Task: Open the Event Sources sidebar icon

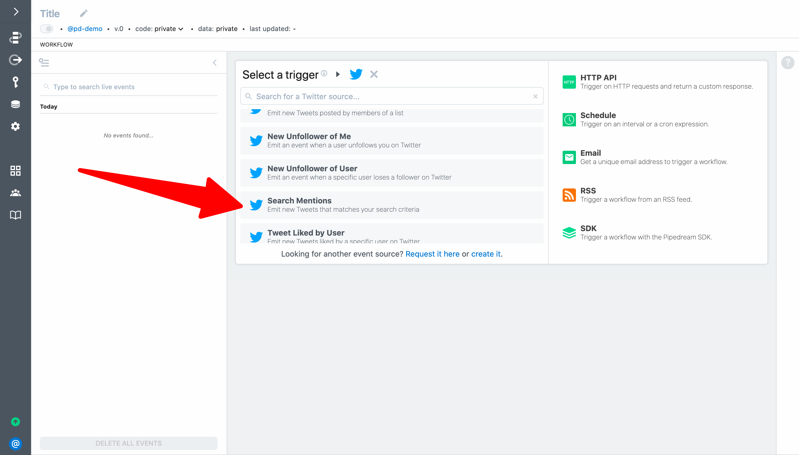Action: [15, 60]
